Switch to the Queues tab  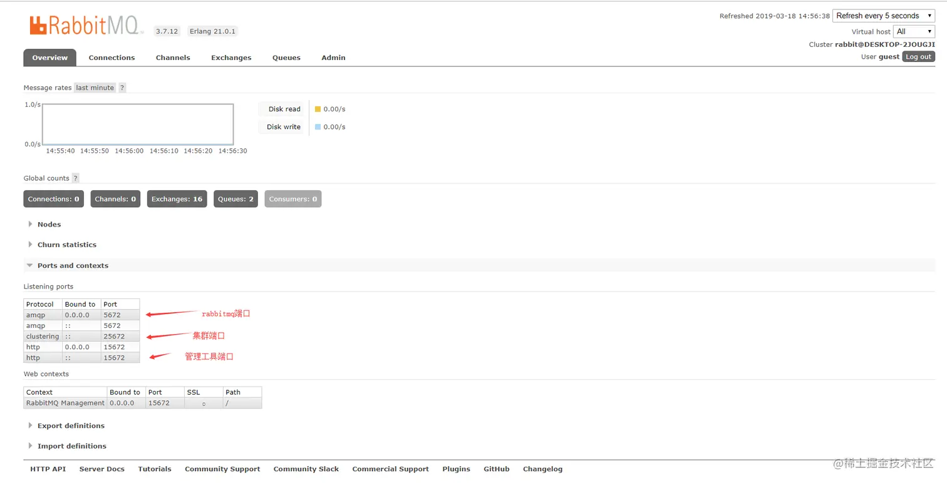pos(286,58)
